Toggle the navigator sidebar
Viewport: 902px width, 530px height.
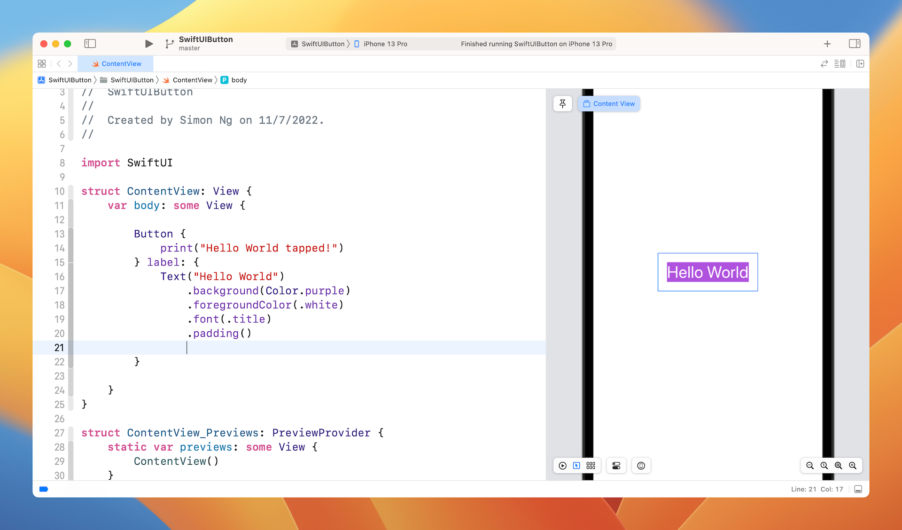pyautogui.click(x=90, y=44)
